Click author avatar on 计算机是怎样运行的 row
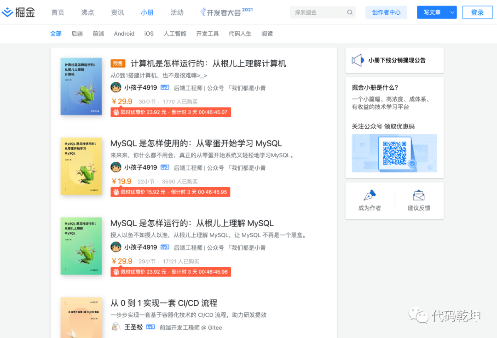The image size is (497, 338). pos(116,87)
